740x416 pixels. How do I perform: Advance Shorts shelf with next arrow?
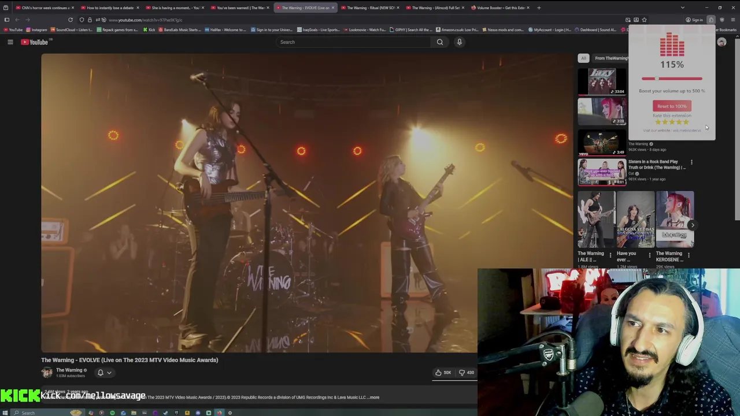[x=693, y=225]
